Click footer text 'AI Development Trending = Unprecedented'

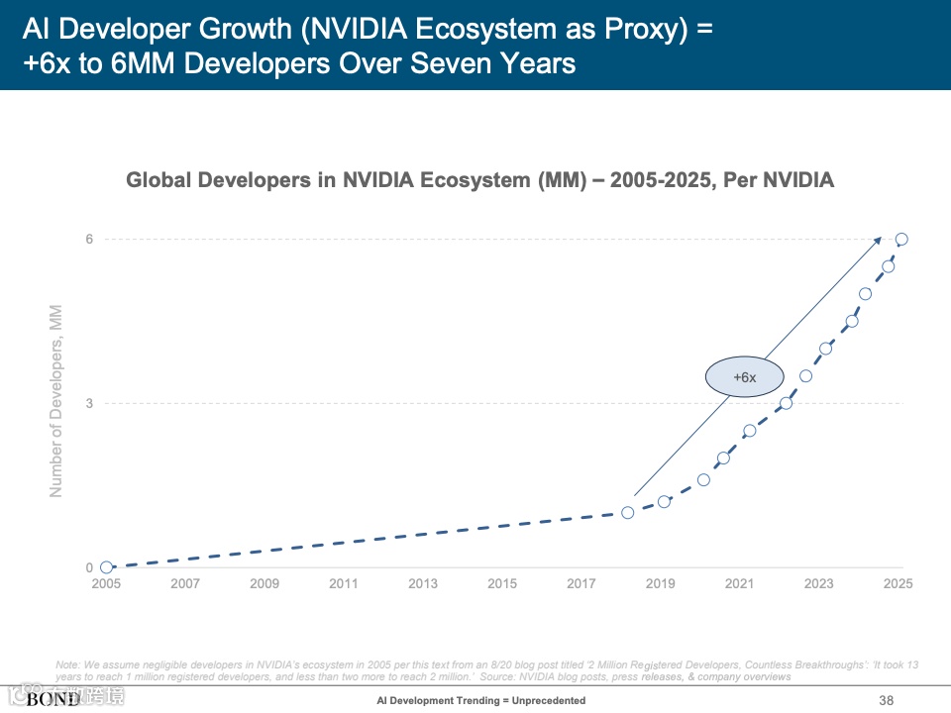tap(481, 700)
